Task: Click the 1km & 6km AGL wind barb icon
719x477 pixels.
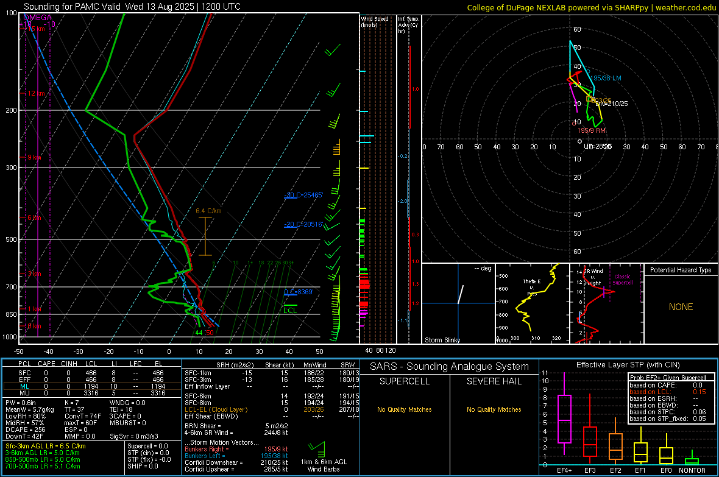Action: point(316,448)
